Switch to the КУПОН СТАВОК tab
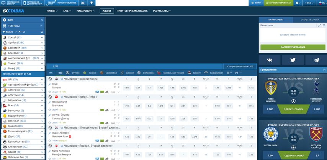The height and width of the screenshot is (160, 327). 276,20
